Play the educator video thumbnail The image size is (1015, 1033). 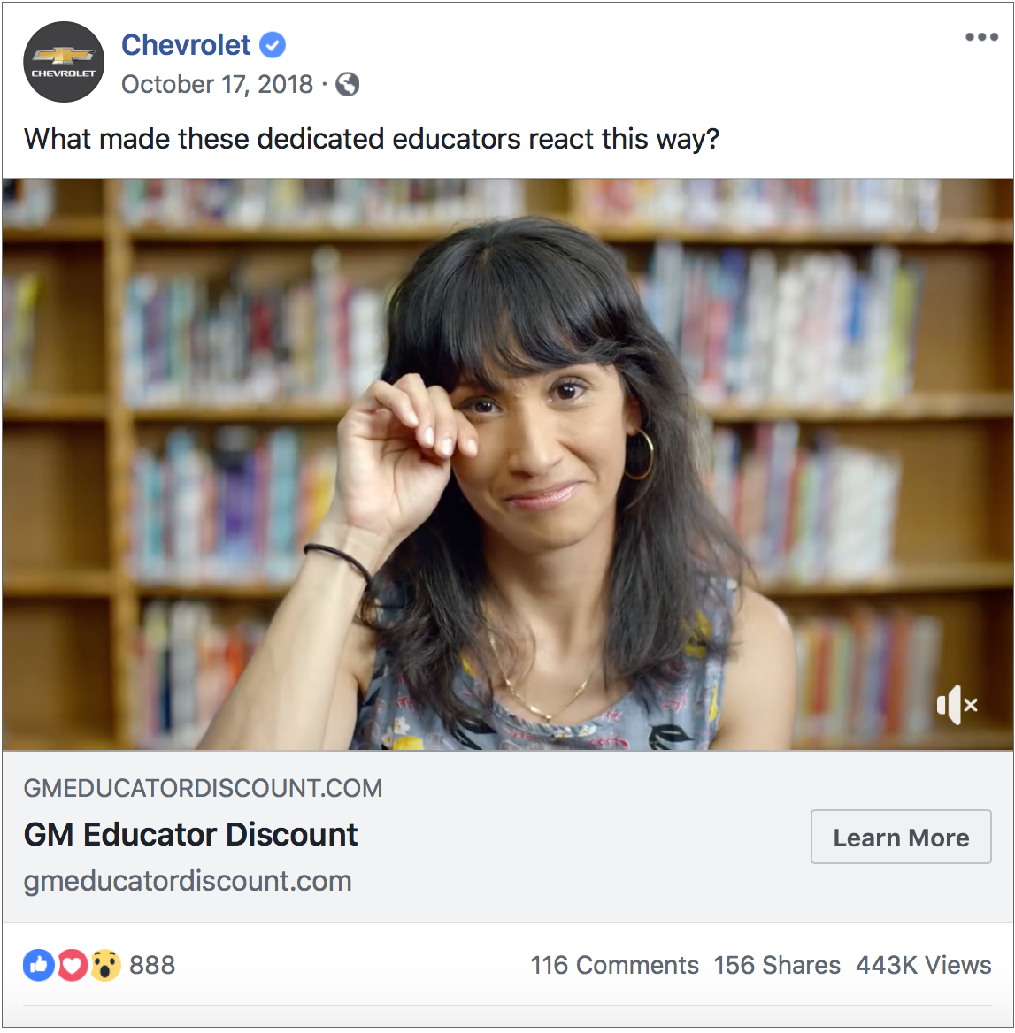pyautogui.click(x=508, y=464)
